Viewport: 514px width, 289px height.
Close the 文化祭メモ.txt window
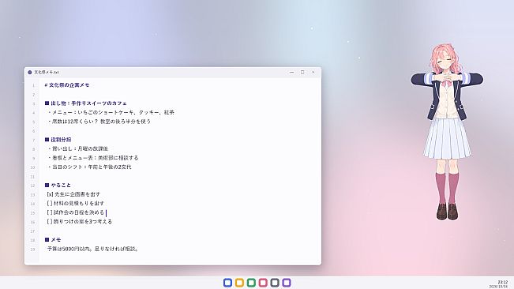coord(313,72)
